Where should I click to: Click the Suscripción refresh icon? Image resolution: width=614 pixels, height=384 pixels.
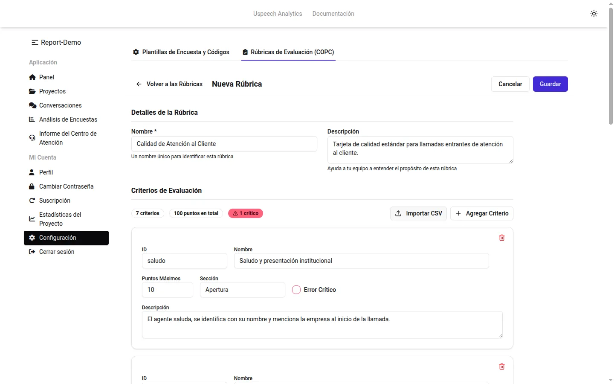click(32, 201)
